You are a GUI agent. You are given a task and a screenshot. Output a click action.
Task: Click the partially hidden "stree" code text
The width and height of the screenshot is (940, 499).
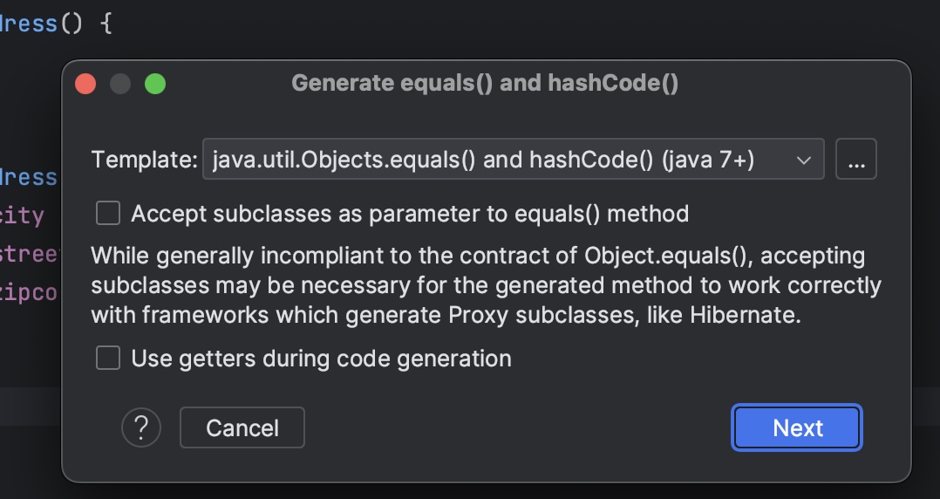(30, 254)
